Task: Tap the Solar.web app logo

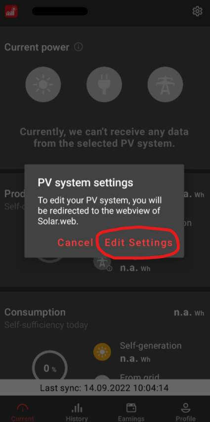Action: pyautogui.click(x=11, y=11)
